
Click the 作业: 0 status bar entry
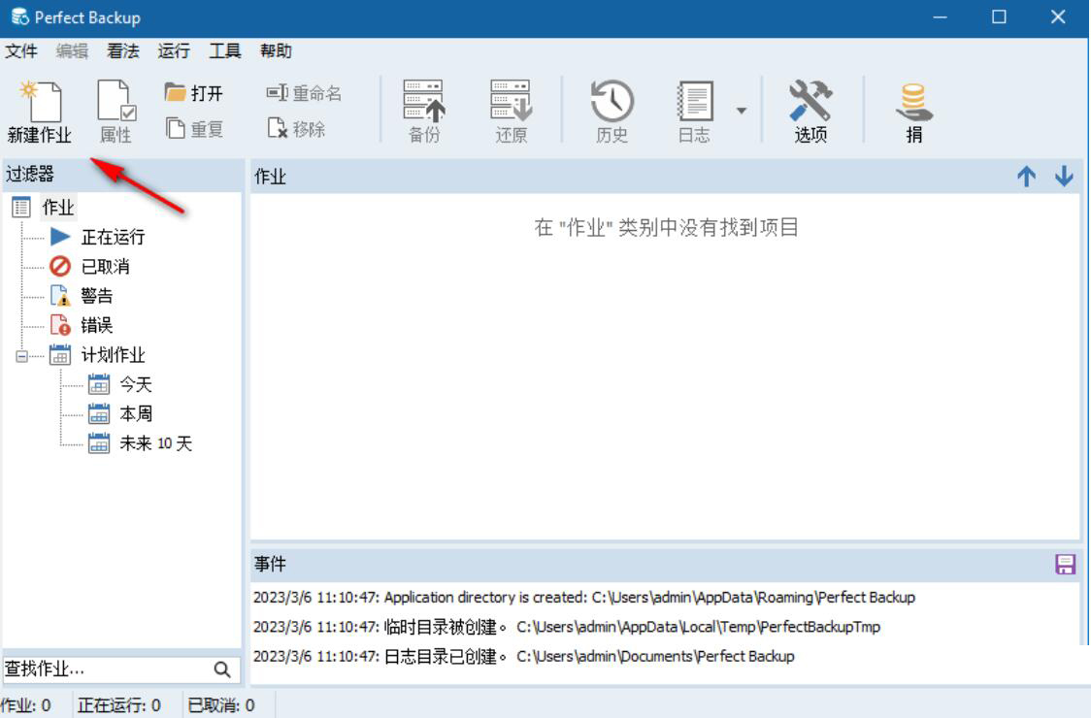point(26,705)
